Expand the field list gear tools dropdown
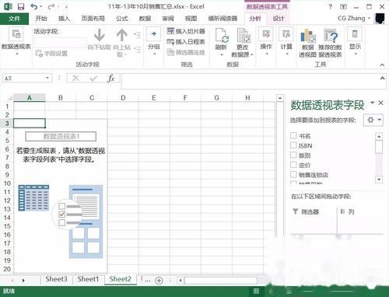Screen dimensions: 389x297 point(373,120)
